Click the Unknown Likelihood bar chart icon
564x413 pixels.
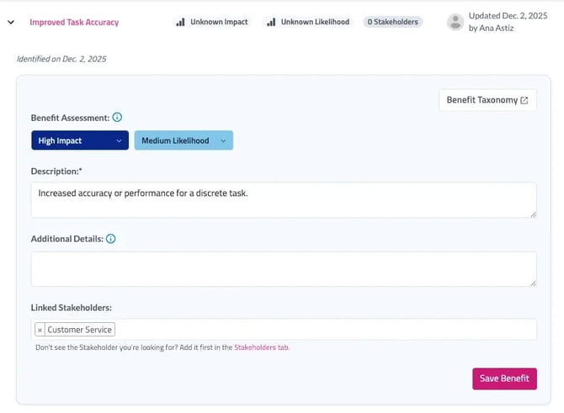271,22
